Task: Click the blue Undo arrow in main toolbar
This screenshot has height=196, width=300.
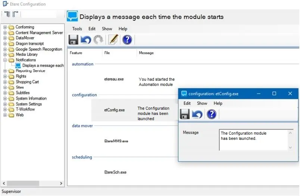Action: point(85,39)
